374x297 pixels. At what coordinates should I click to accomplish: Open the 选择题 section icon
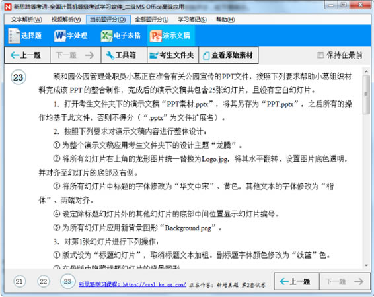click(x=25, y=36)
